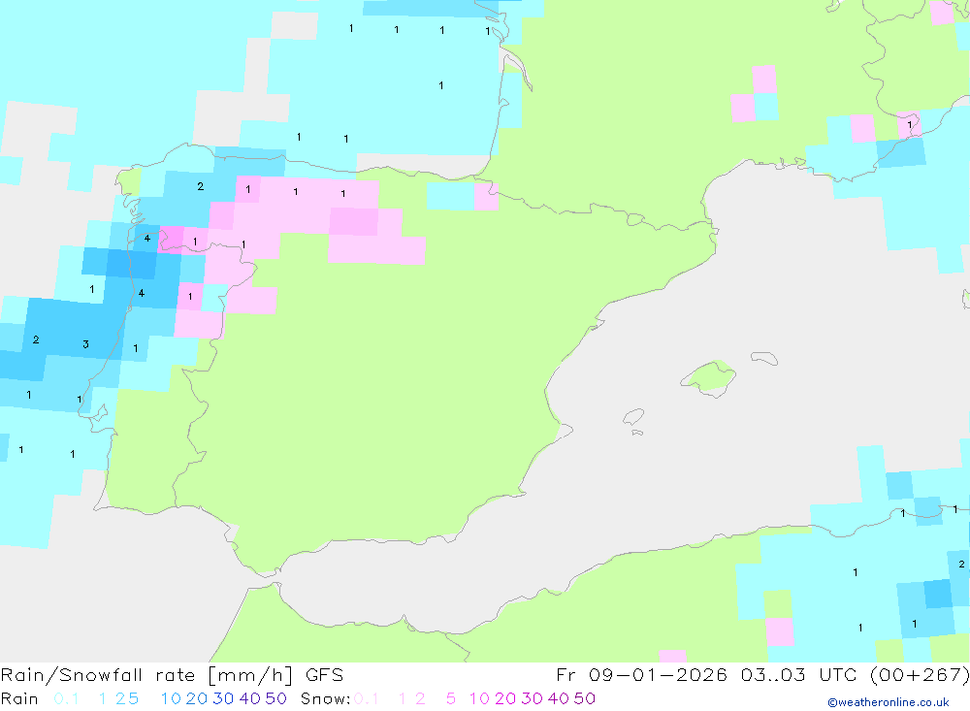The image size is (970, 711).
Task: Select the snow legend value 20
Action: click(x=505, y=698)
